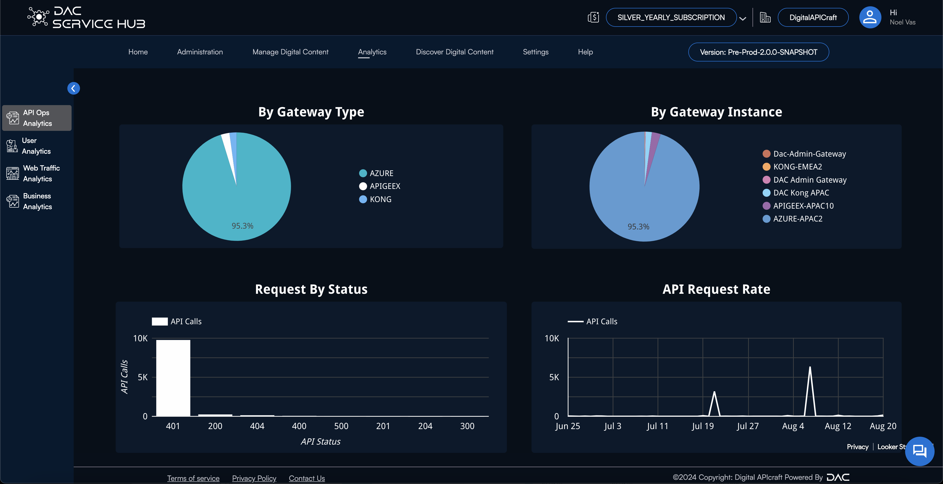
Task: Click the 'By Gateway Instance' heading
Action: tap(716, 112)
